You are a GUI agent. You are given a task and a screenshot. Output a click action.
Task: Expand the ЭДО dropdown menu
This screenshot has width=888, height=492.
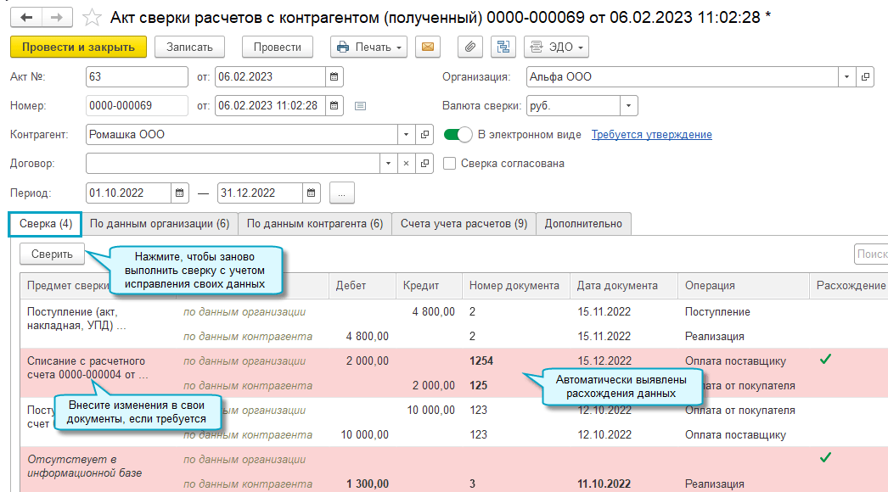click(556, 47)
